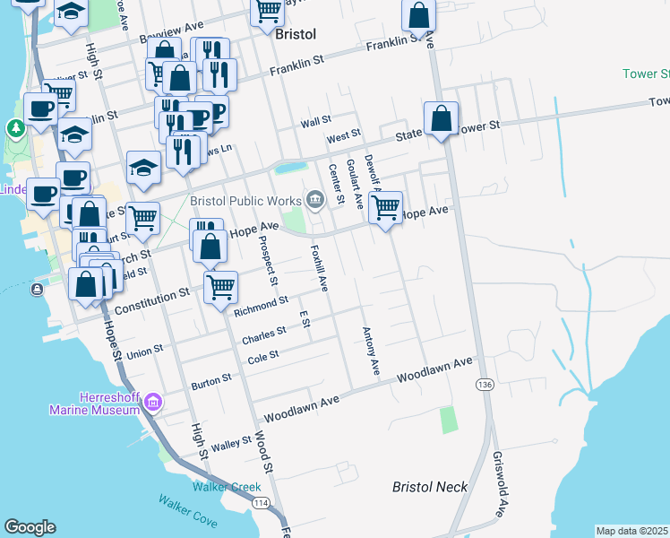
Task: Click the Route 136 highway shield
Action: tap(485, 384)
